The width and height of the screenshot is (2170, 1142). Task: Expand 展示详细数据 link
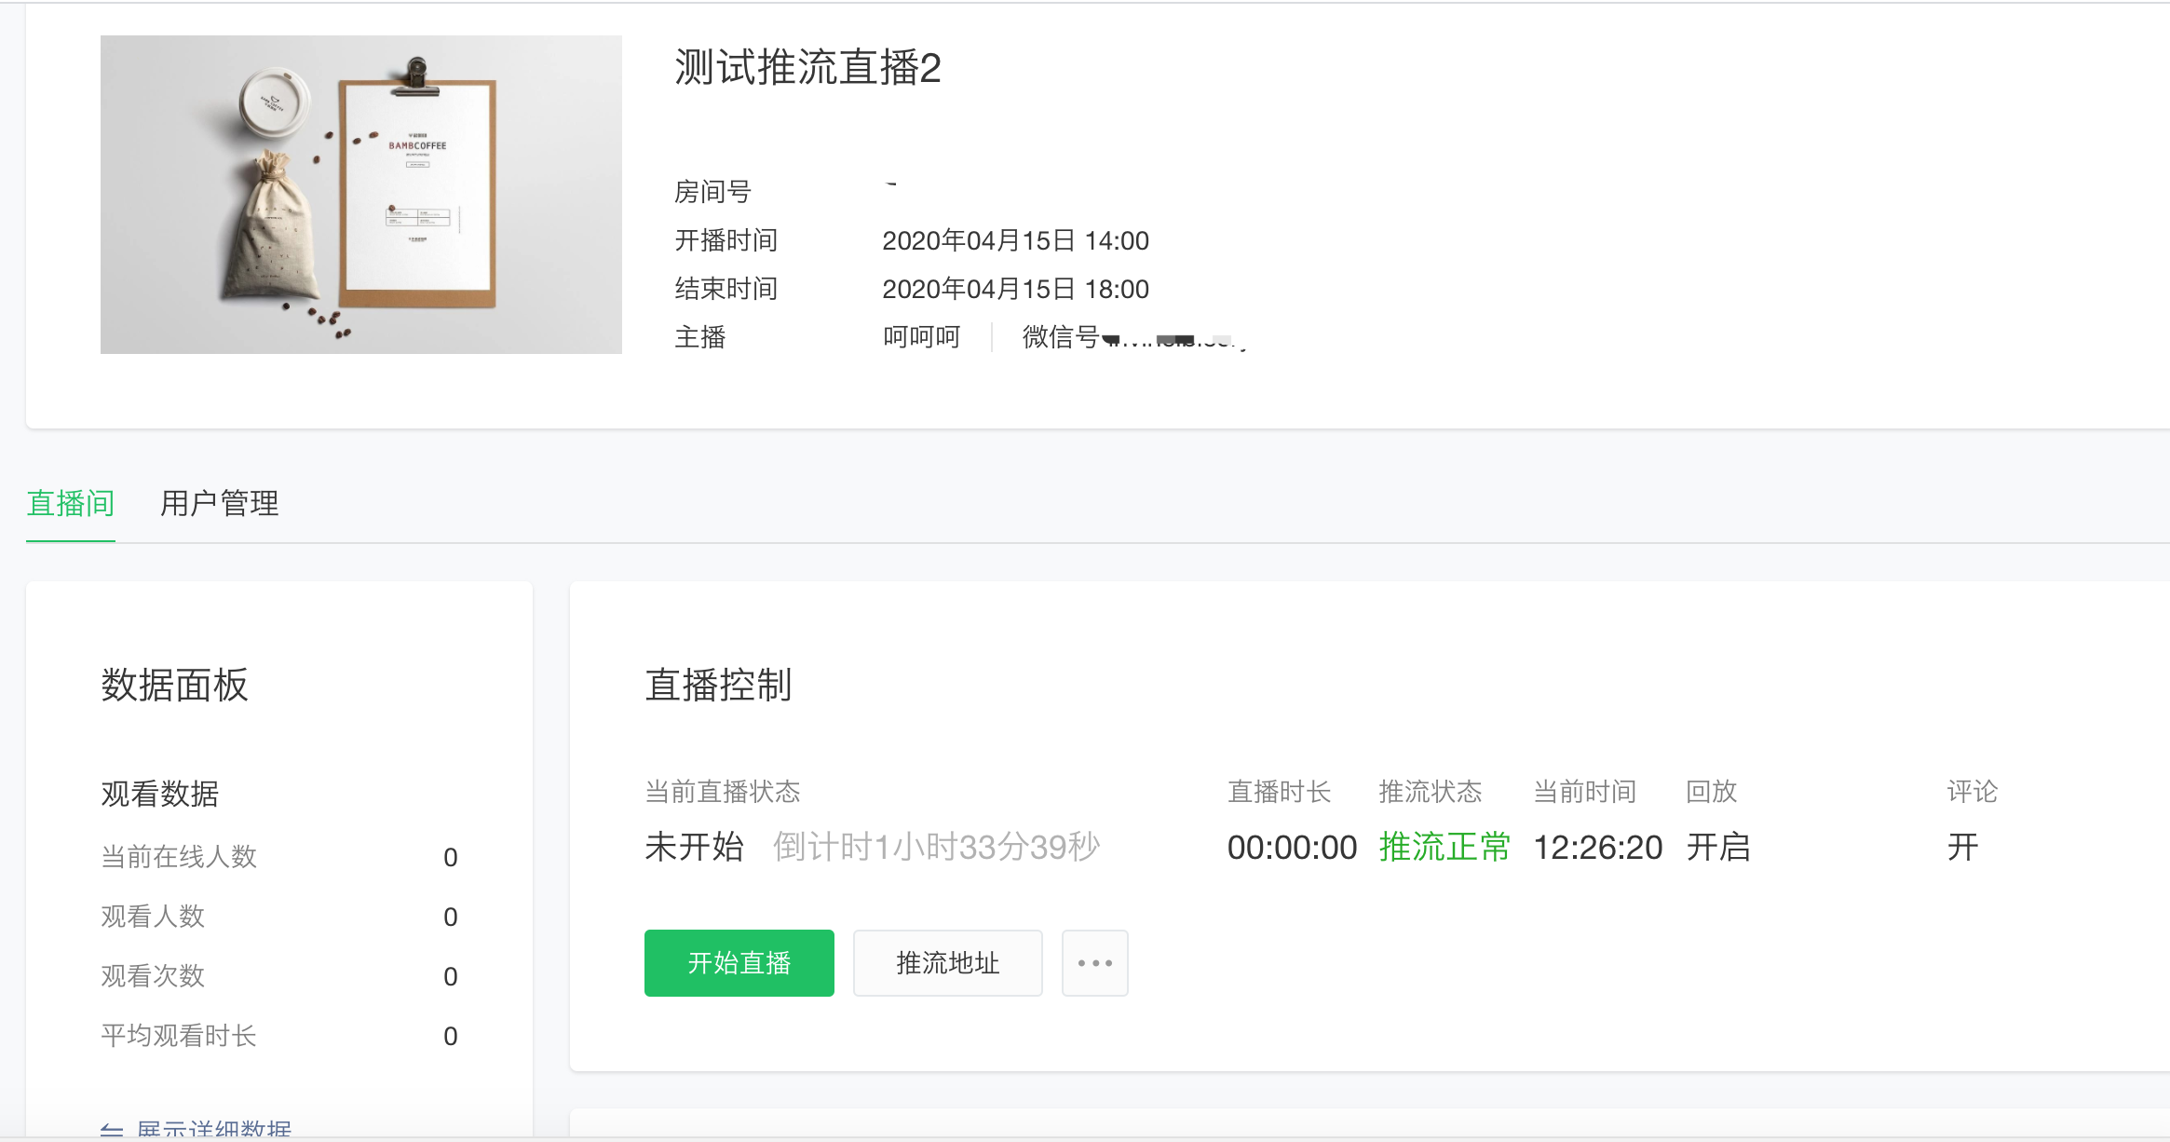coord(214,1129)
